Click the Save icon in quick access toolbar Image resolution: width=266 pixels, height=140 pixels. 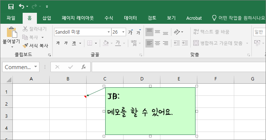[11, 7]
